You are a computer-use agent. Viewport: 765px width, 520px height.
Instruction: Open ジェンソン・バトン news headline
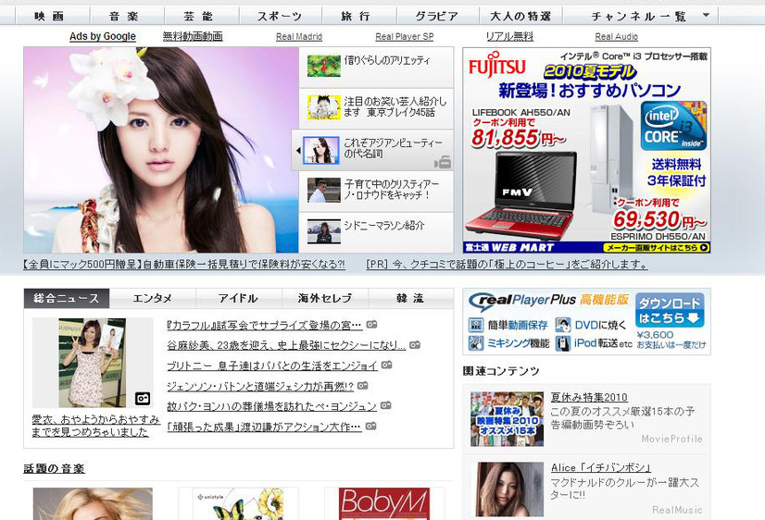tap(260, 386)
